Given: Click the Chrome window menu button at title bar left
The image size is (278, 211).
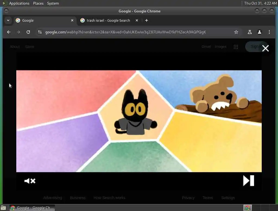Looking at the screenshot, I should [x=6, y=11].
